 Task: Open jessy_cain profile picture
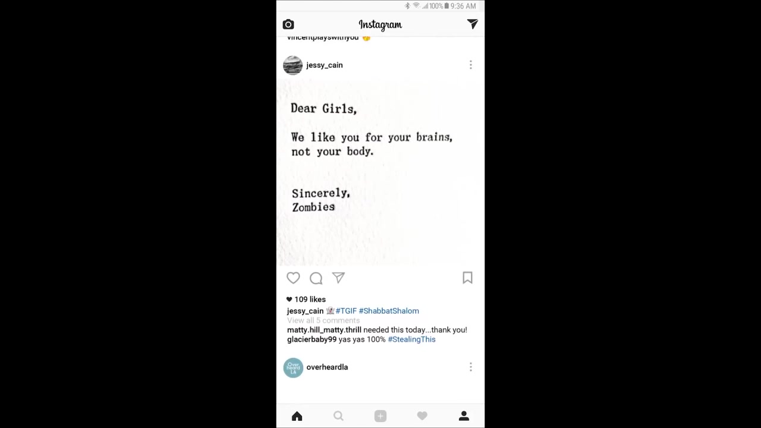click(x=293, y=65)
